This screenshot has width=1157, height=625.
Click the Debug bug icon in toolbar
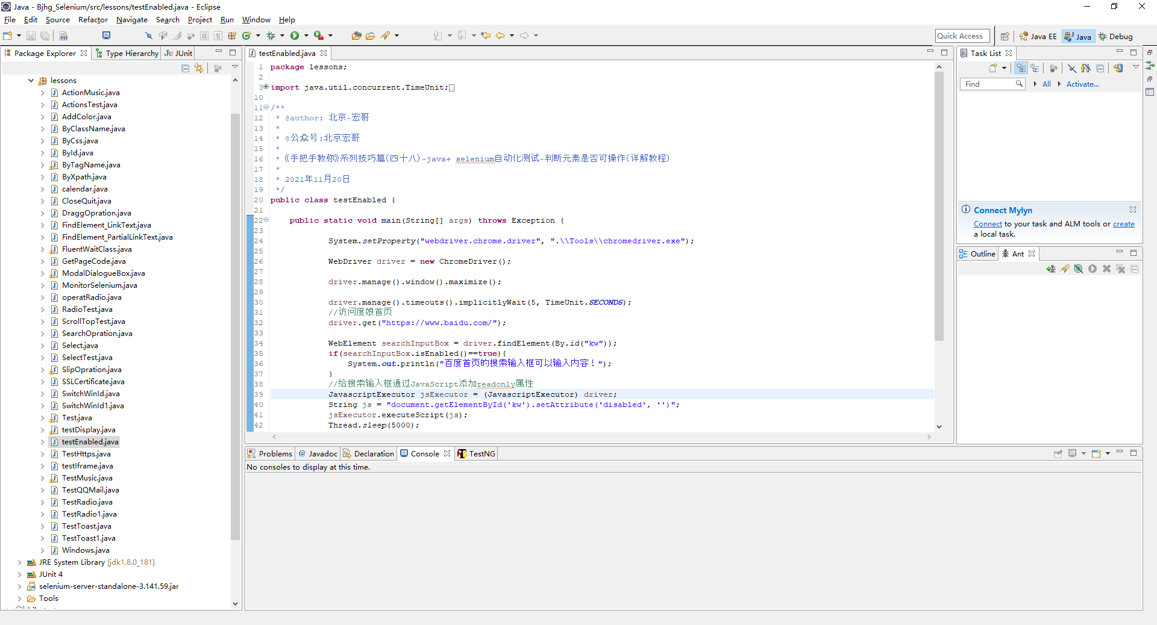271,36
